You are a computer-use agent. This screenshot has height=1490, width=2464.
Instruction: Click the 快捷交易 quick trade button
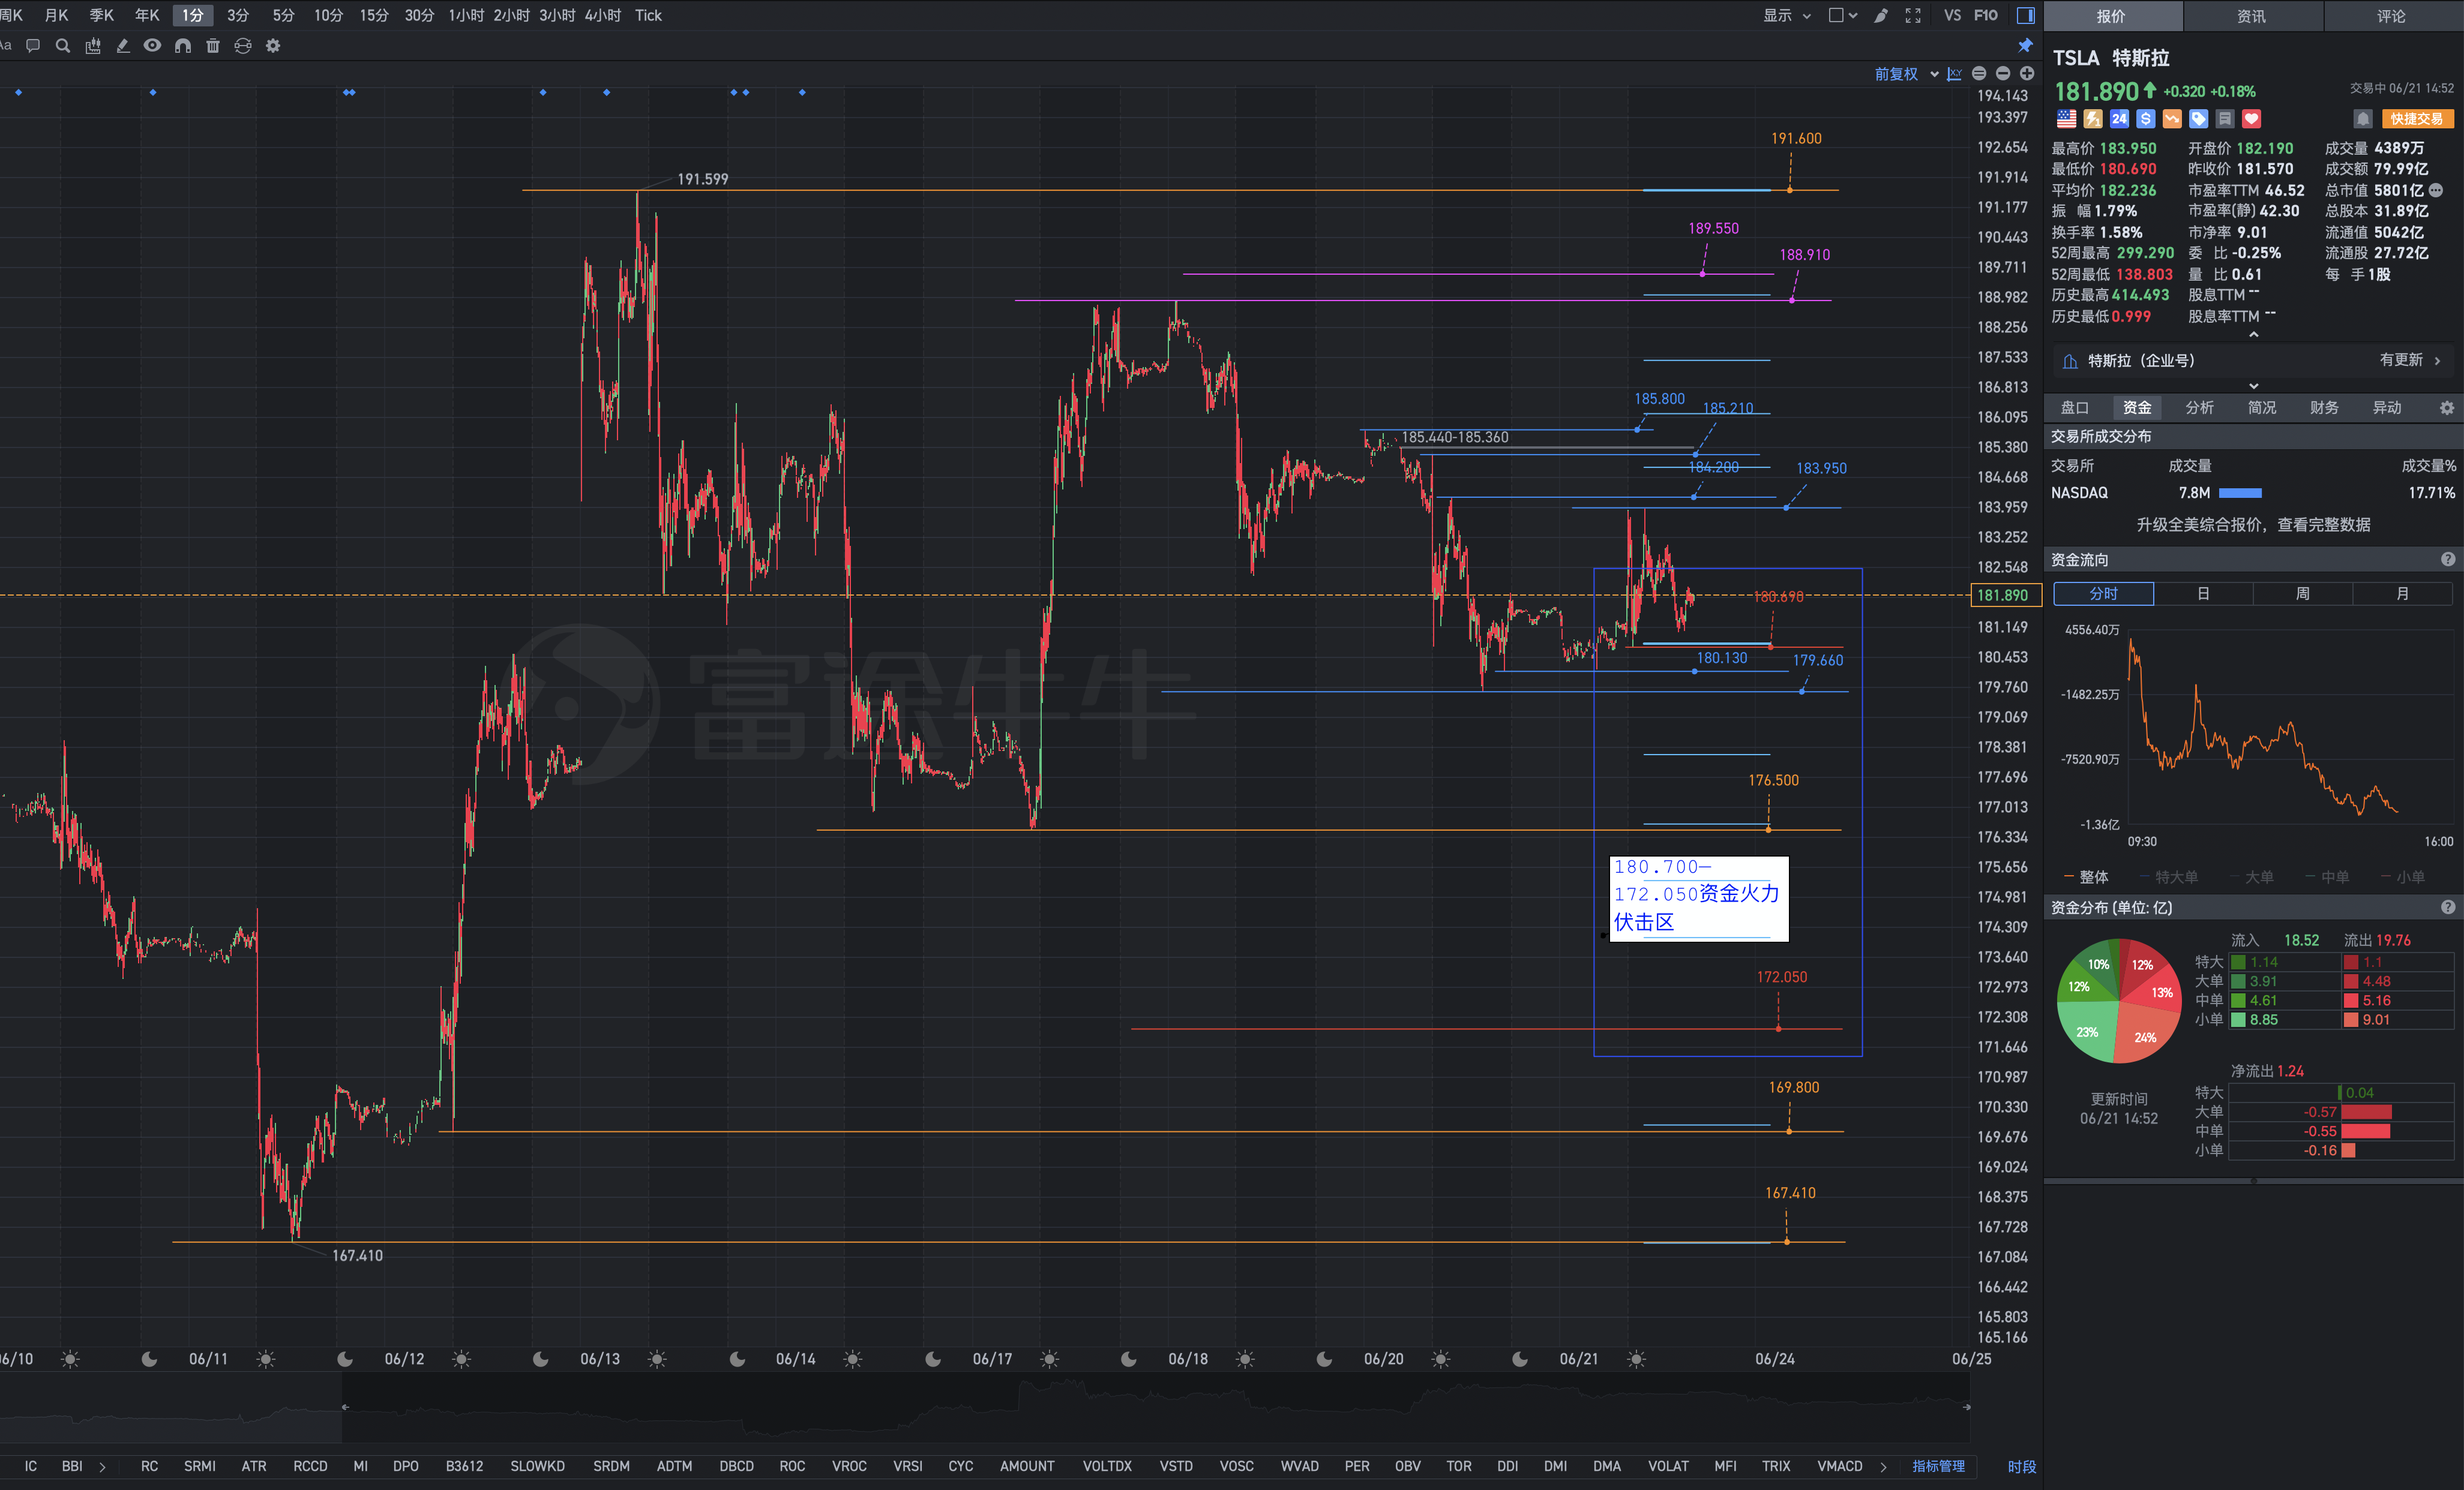click(x=2417, y=119)
